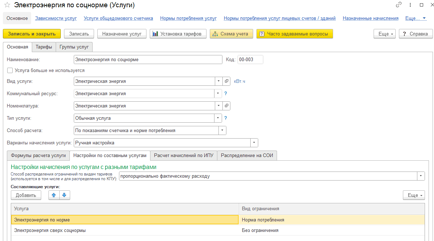Screen dimensions: 434x241
Task: Click the Записать и закрыть button
Action: 32,34
